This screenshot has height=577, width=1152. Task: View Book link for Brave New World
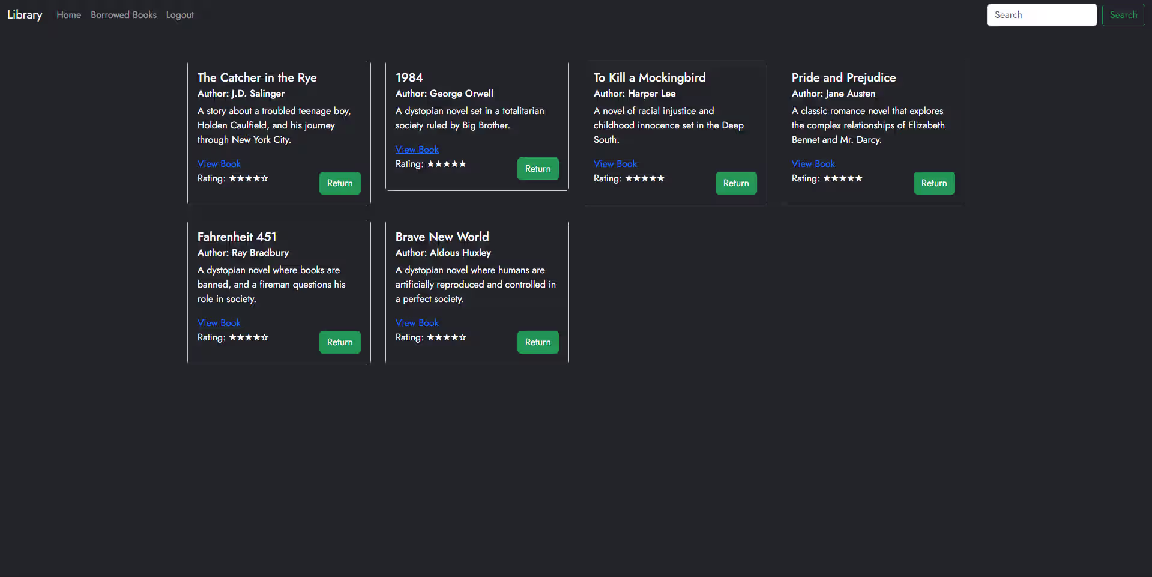tap(417, 323)
